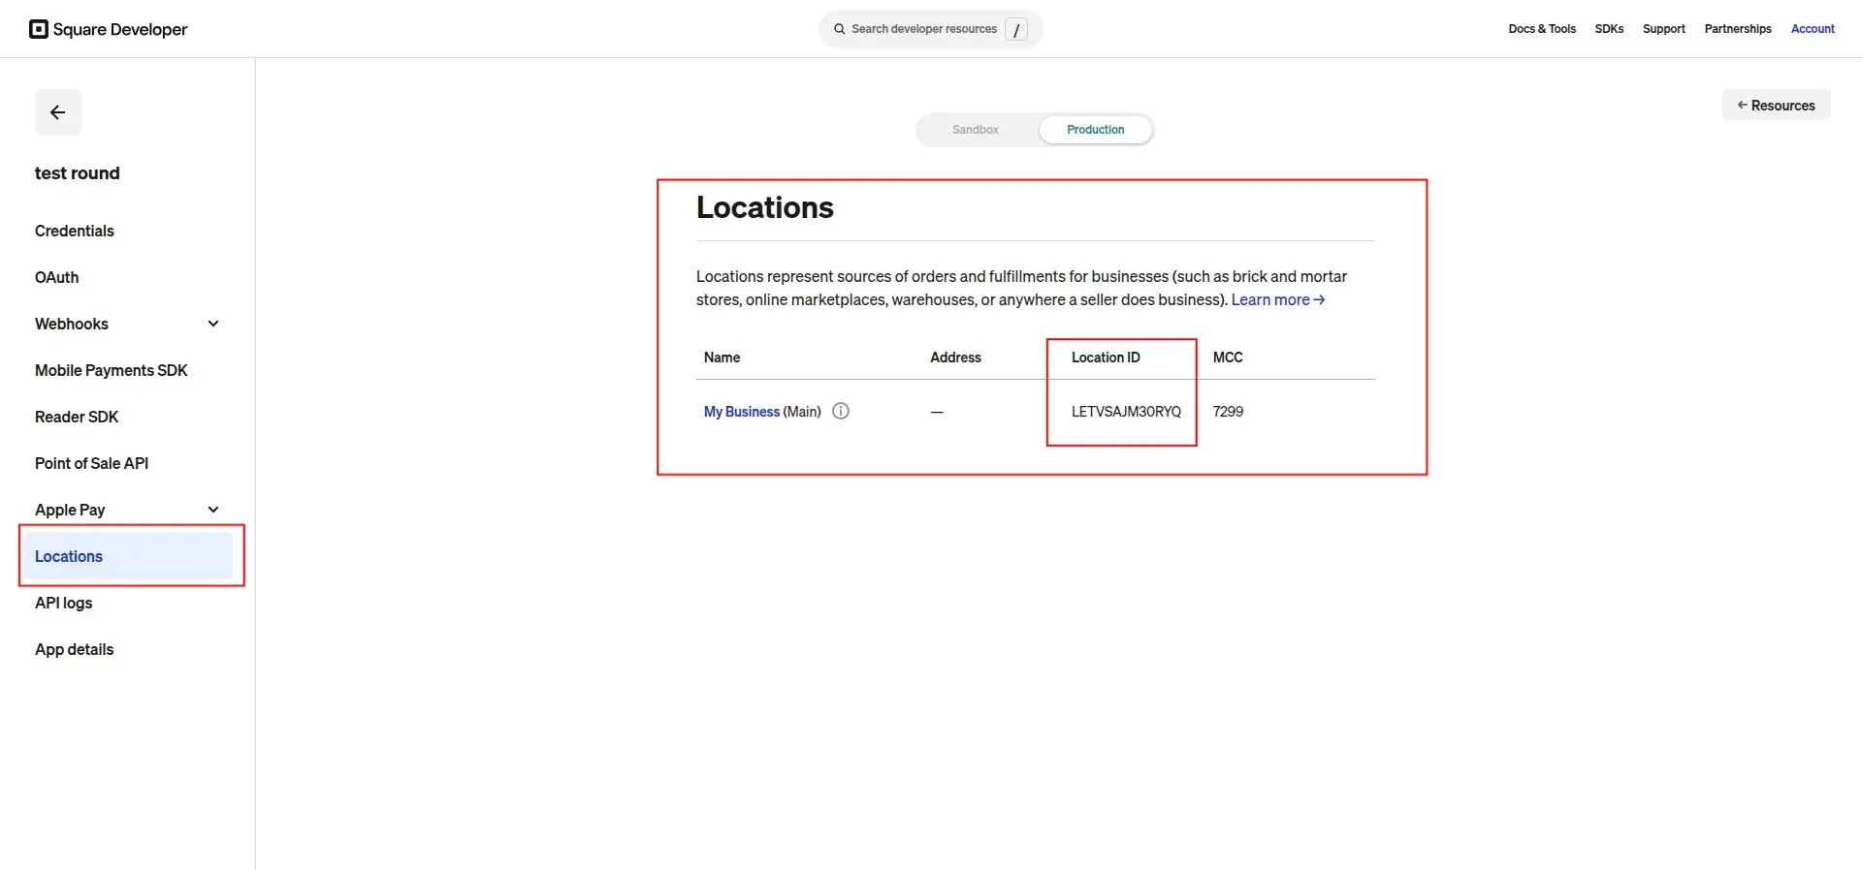Open the My Business location link

(x=742, y=412)
